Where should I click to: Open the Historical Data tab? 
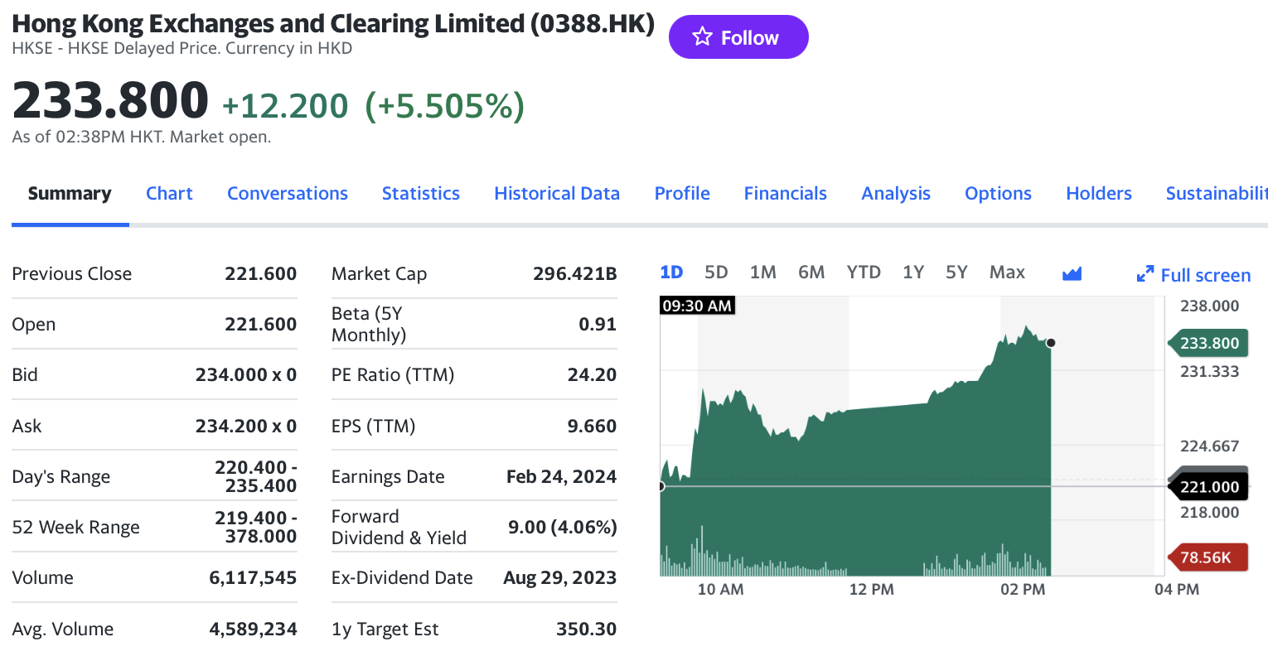(x=557, y=193)
